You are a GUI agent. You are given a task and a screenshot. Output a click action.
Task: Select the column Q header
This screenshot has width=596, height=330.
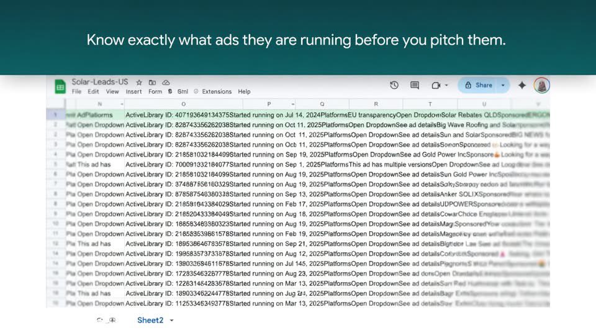pyautogui.click(x=322, y=104)
